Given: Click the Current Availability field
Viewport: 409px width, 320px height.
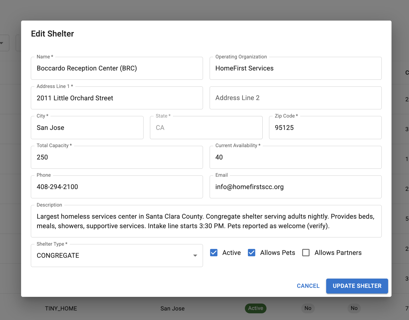Looking at the screenshot, I should (296, 157).
